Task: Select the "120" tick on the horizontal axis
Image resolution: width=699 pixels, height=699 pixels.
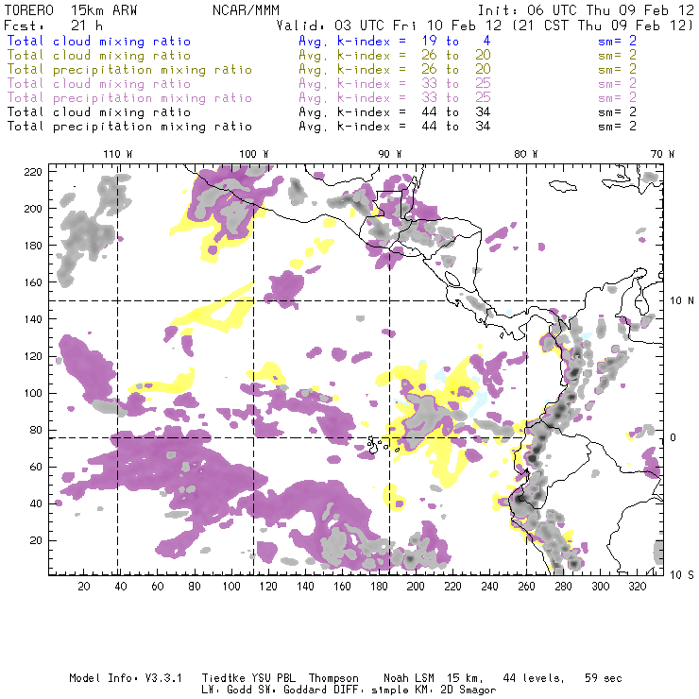Action: [x=268, y=587]
